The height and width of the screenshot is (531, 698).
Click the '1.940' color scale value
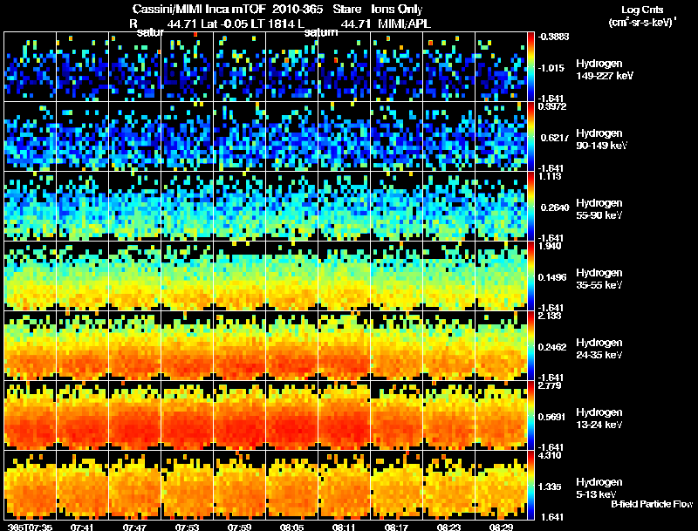(550, 246)
